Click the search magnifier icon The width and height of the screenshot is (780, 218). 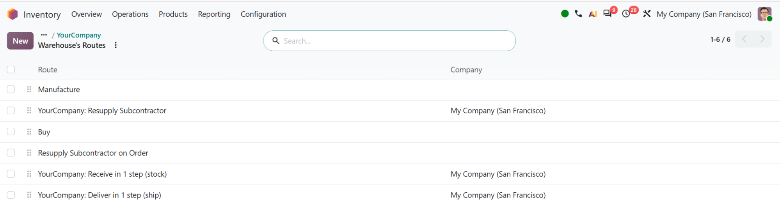tap(275, 41)
